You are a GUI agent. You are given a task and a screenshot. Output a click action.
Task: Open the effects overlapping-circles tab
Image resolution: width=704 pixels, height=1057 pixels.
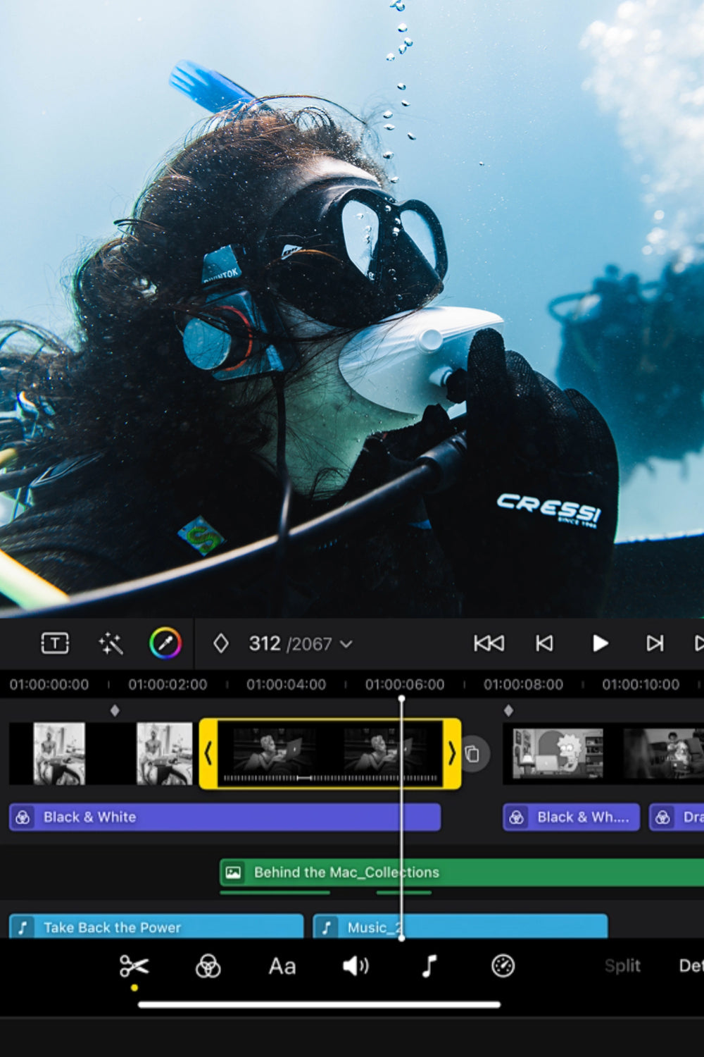(x=208, y=966)
